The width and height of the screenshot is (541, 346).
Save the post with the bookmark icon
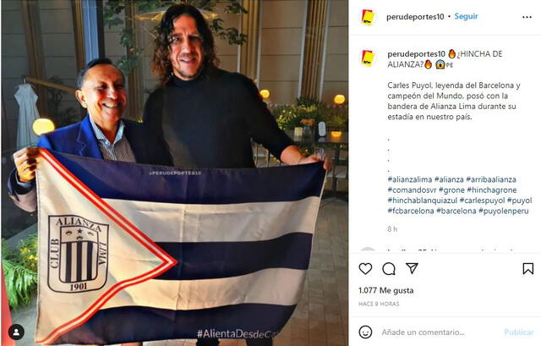[527, 269]
